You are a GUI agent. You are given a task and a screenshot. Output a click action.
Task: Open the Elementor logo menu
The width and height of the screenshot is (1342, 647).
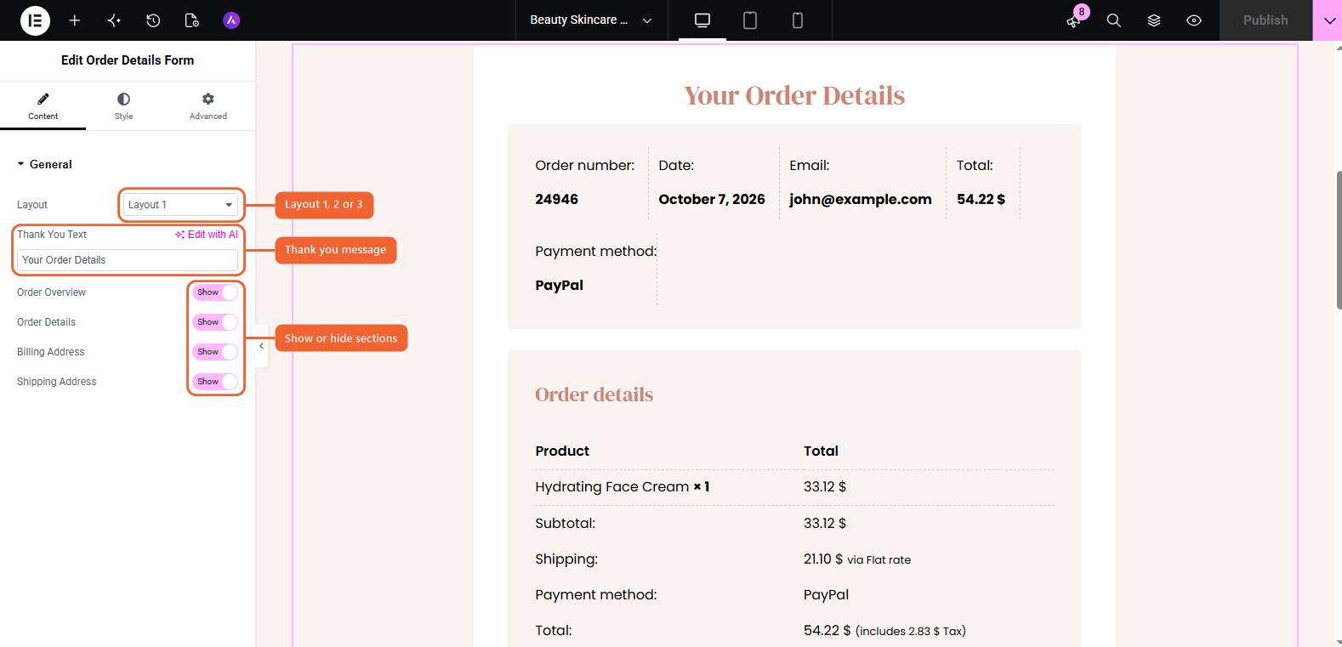[35, 20]
